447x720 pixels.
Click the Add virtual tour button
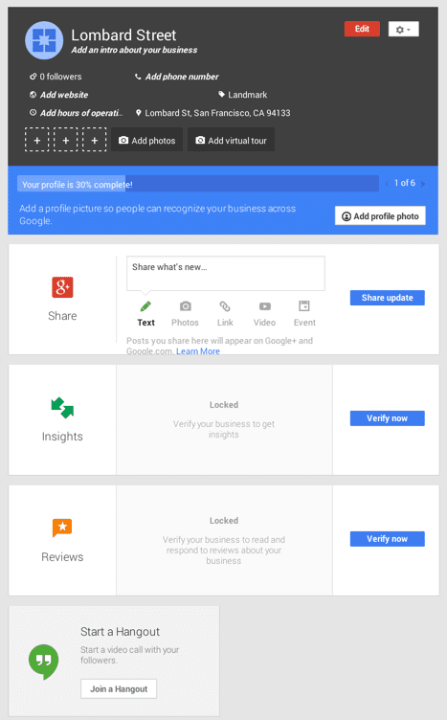tap(231, 140)
